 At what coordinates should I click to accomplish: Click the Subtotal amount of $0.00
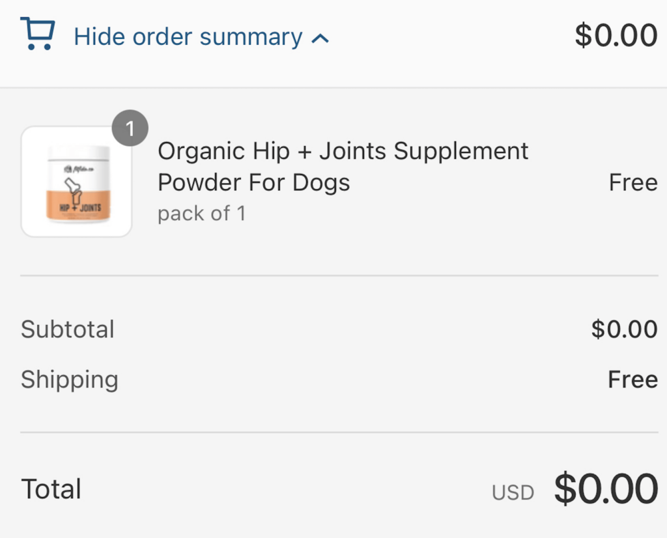point(624,329)
